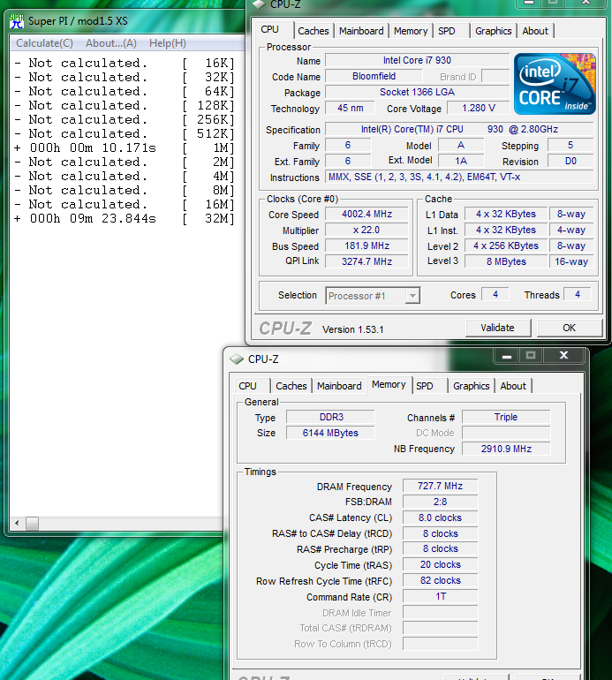Click the Cycle Time (tRAS) value '20 clocks'
612x680 pixels.
(x=441, y=564)
